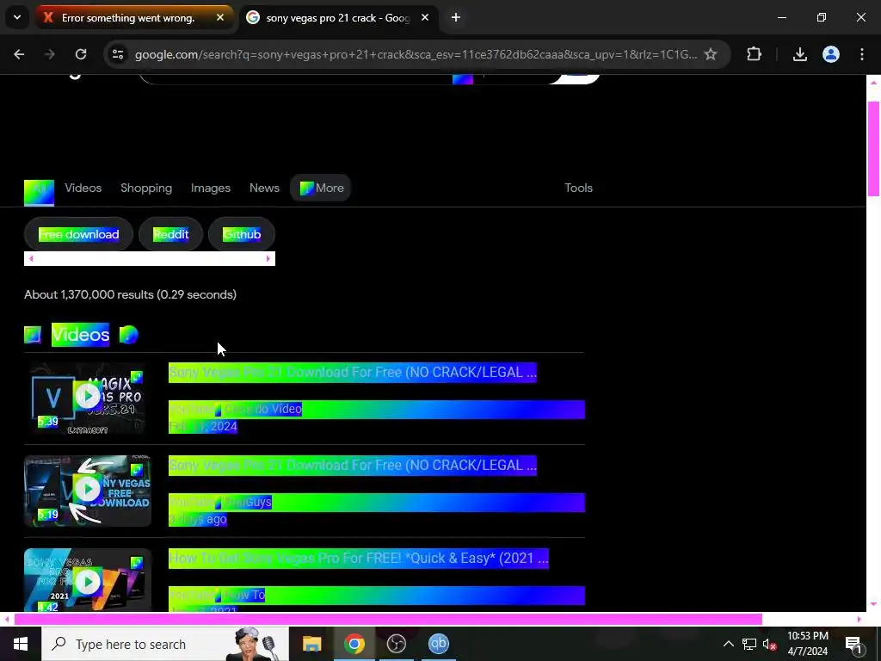Click the vertical page scrollbar thumb

pyautogui.click(x=874, y=149)
